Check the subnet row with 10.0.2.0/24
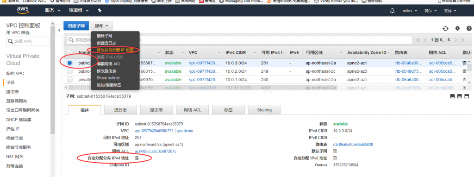The height and width of the screenshot is (177, 474). 69,71
